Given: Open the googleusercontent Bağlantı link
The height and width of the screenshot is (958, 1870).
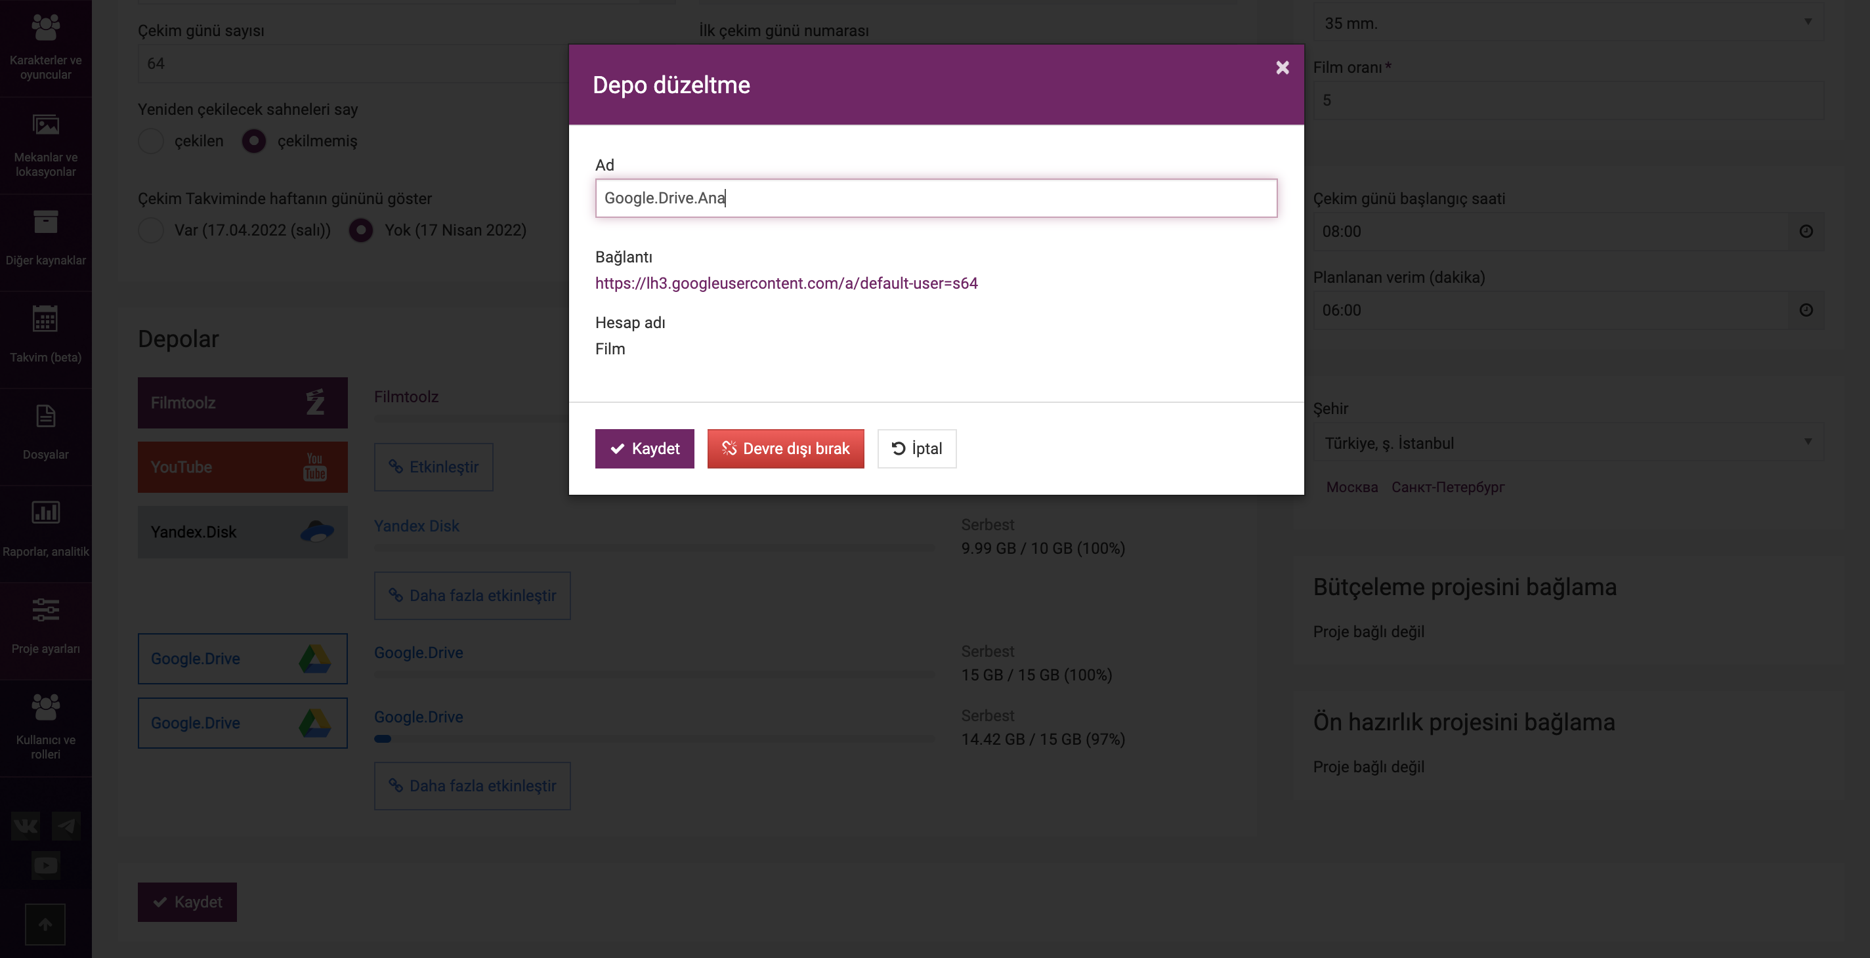Looking at the screenshot, I should (786, 283).
